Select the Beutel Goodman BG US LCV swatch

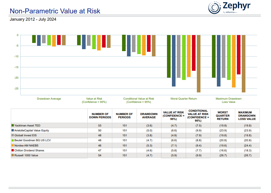point(13,140)
